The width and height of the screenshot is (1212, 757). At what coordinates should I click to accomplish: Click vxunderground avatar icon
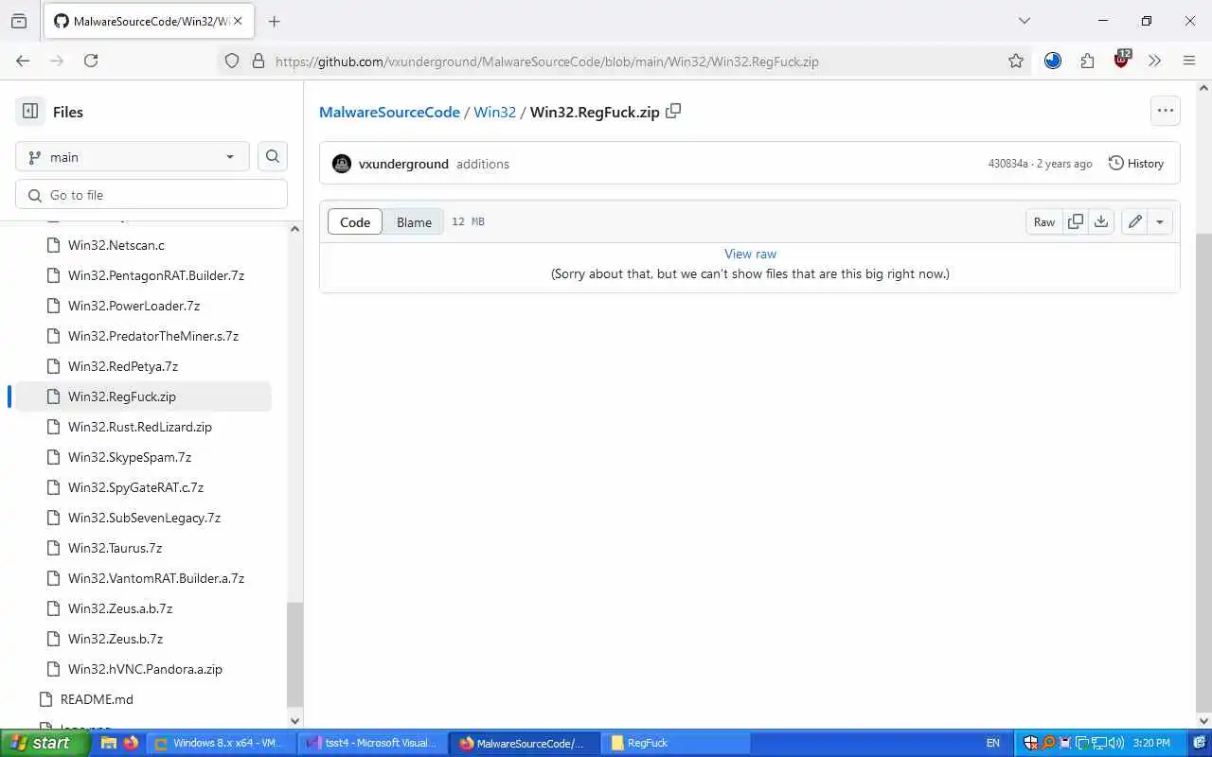342,164
